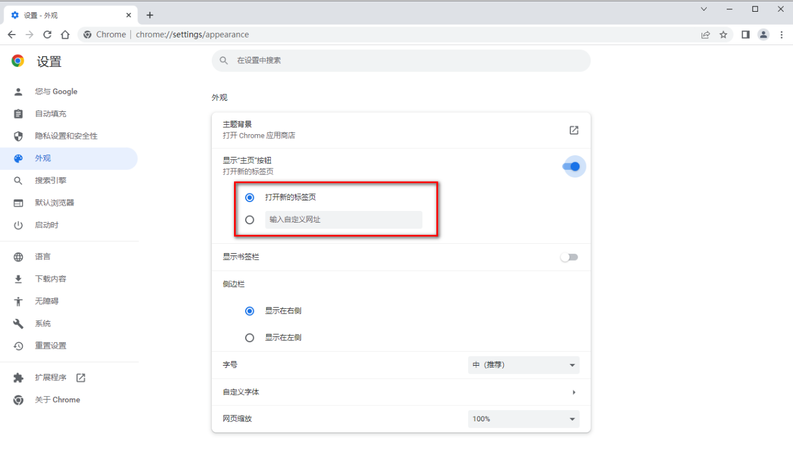
Task: Click the globe icon for 语言
Action: click(x=18, y=257)
